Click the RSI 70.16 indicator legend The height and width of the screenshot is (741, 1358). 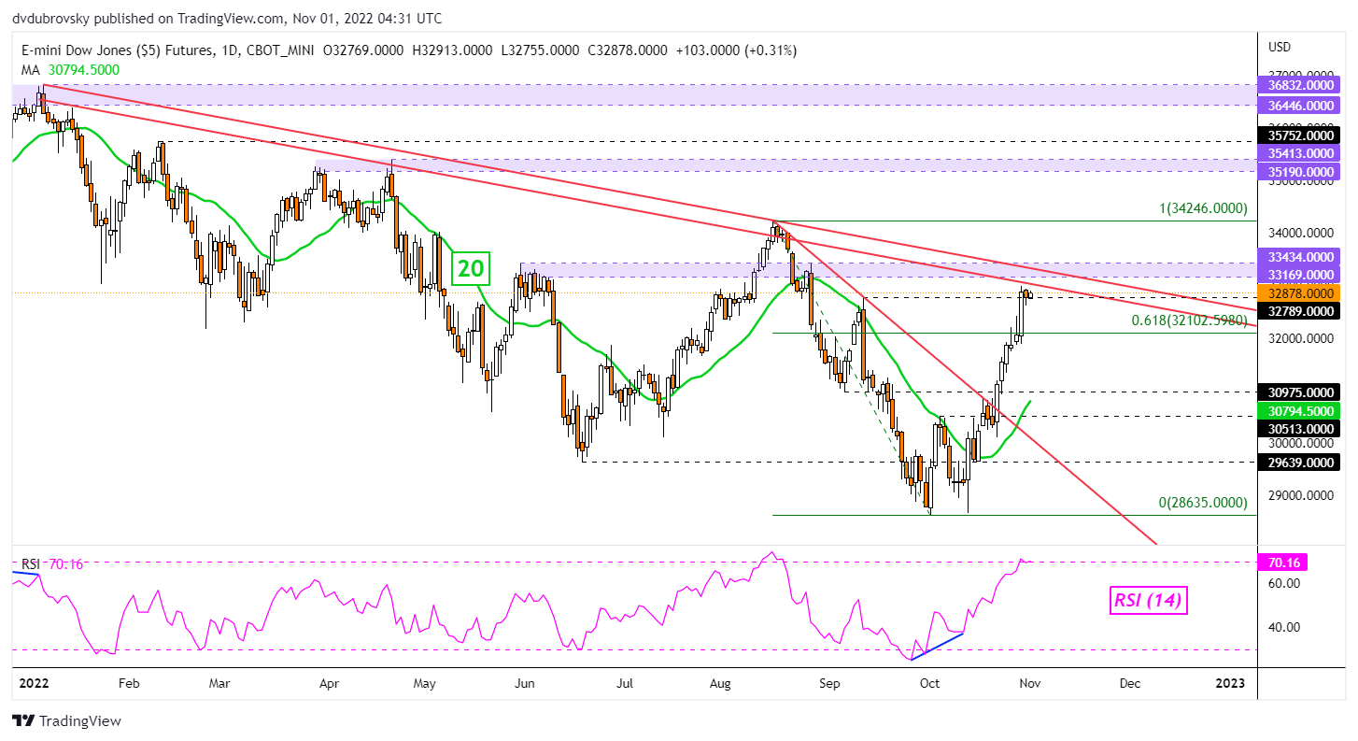coord(51,563)
